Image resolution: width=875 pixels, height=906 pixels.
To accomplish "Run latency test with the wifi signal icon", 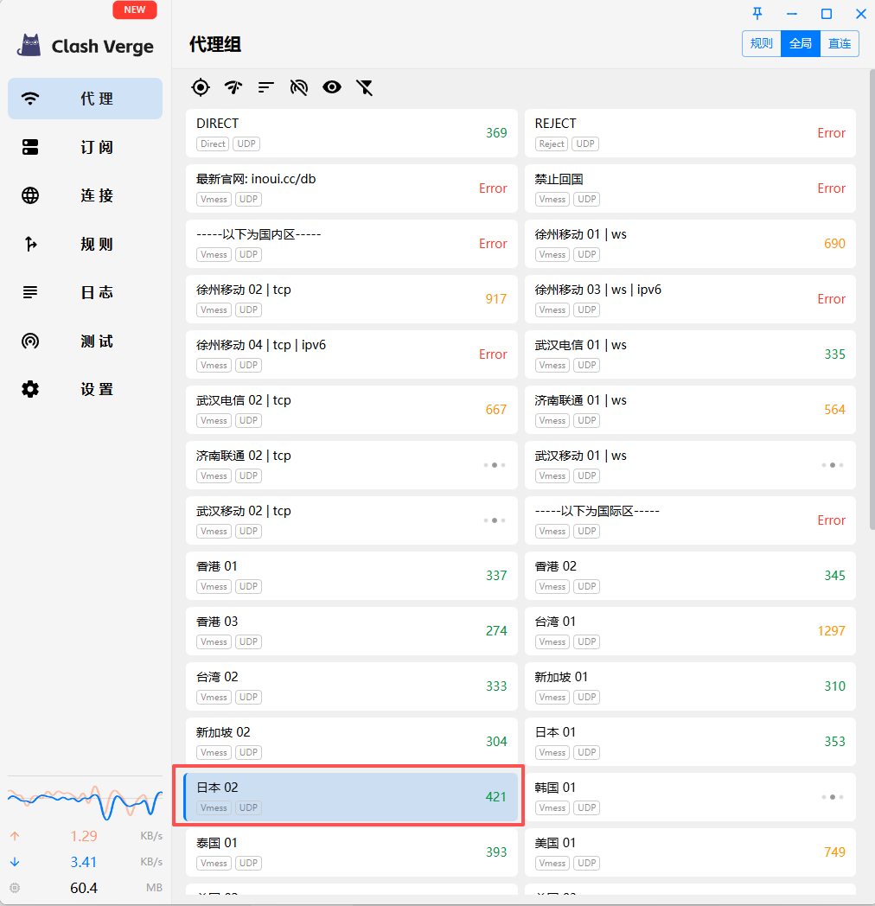I will pos(233,87).
